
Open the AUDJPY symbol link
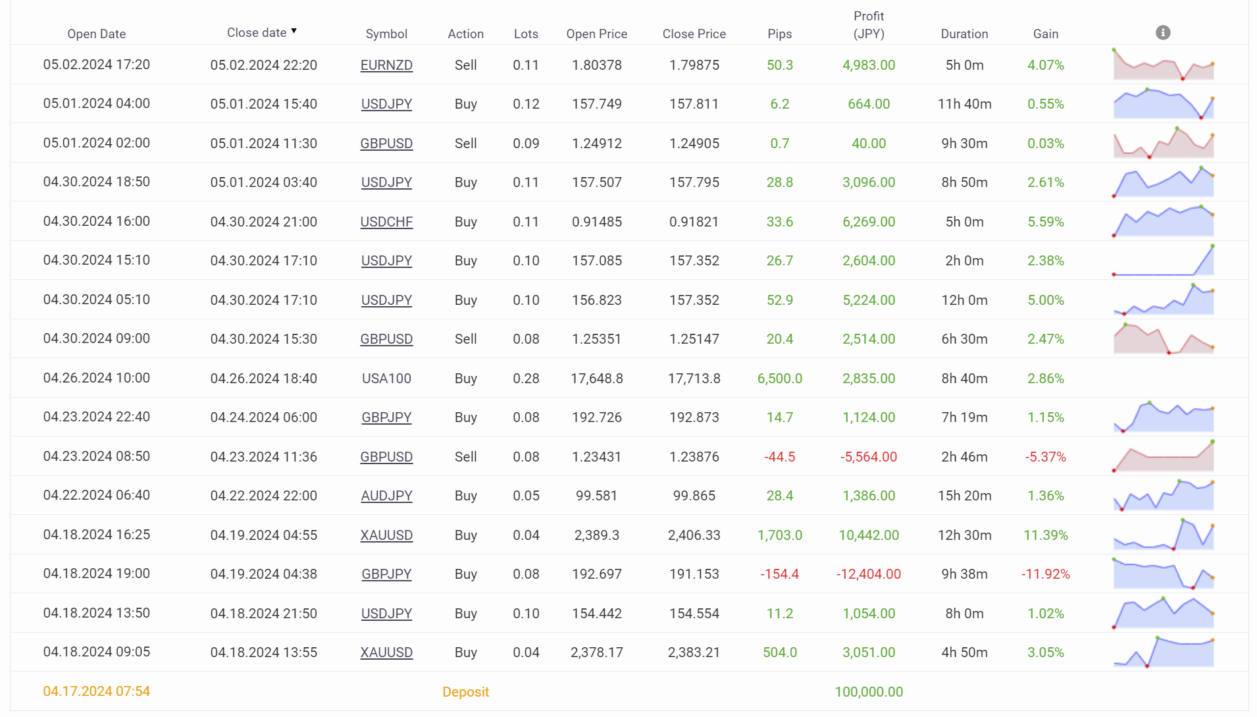pyautogui.click(x=386, y=496)
